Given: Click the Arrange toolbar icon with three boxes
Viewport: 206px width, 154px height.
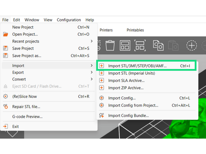Looking at the screenshot, I should (x=125, y=45).
